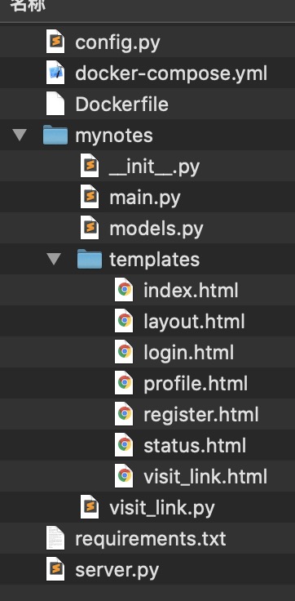The height and width of the screenshot is (601, 295).
Task: Click the templates folder icon
Action: pyautogui.click(x=89, y=259)
